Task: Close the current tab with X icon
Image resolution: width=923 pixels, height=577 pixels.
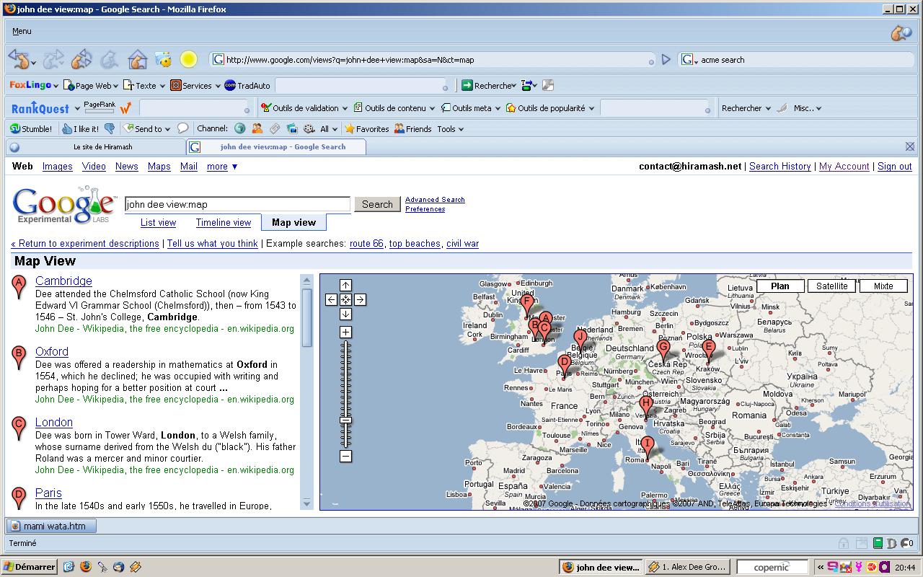Action: click(x=910, y=146)
